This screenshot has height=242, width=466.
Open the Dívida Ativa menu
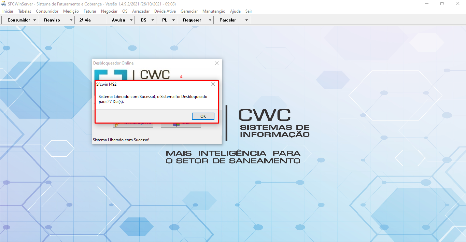coord(165,11)
